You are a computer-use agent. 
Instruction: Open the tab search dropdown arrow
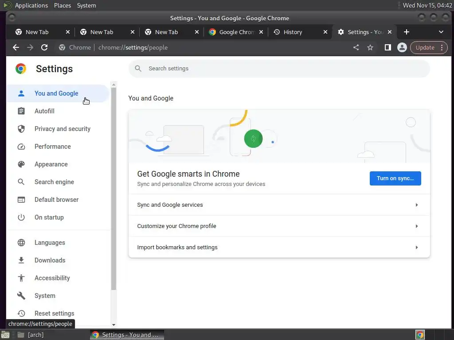click(x=441, y=32)
